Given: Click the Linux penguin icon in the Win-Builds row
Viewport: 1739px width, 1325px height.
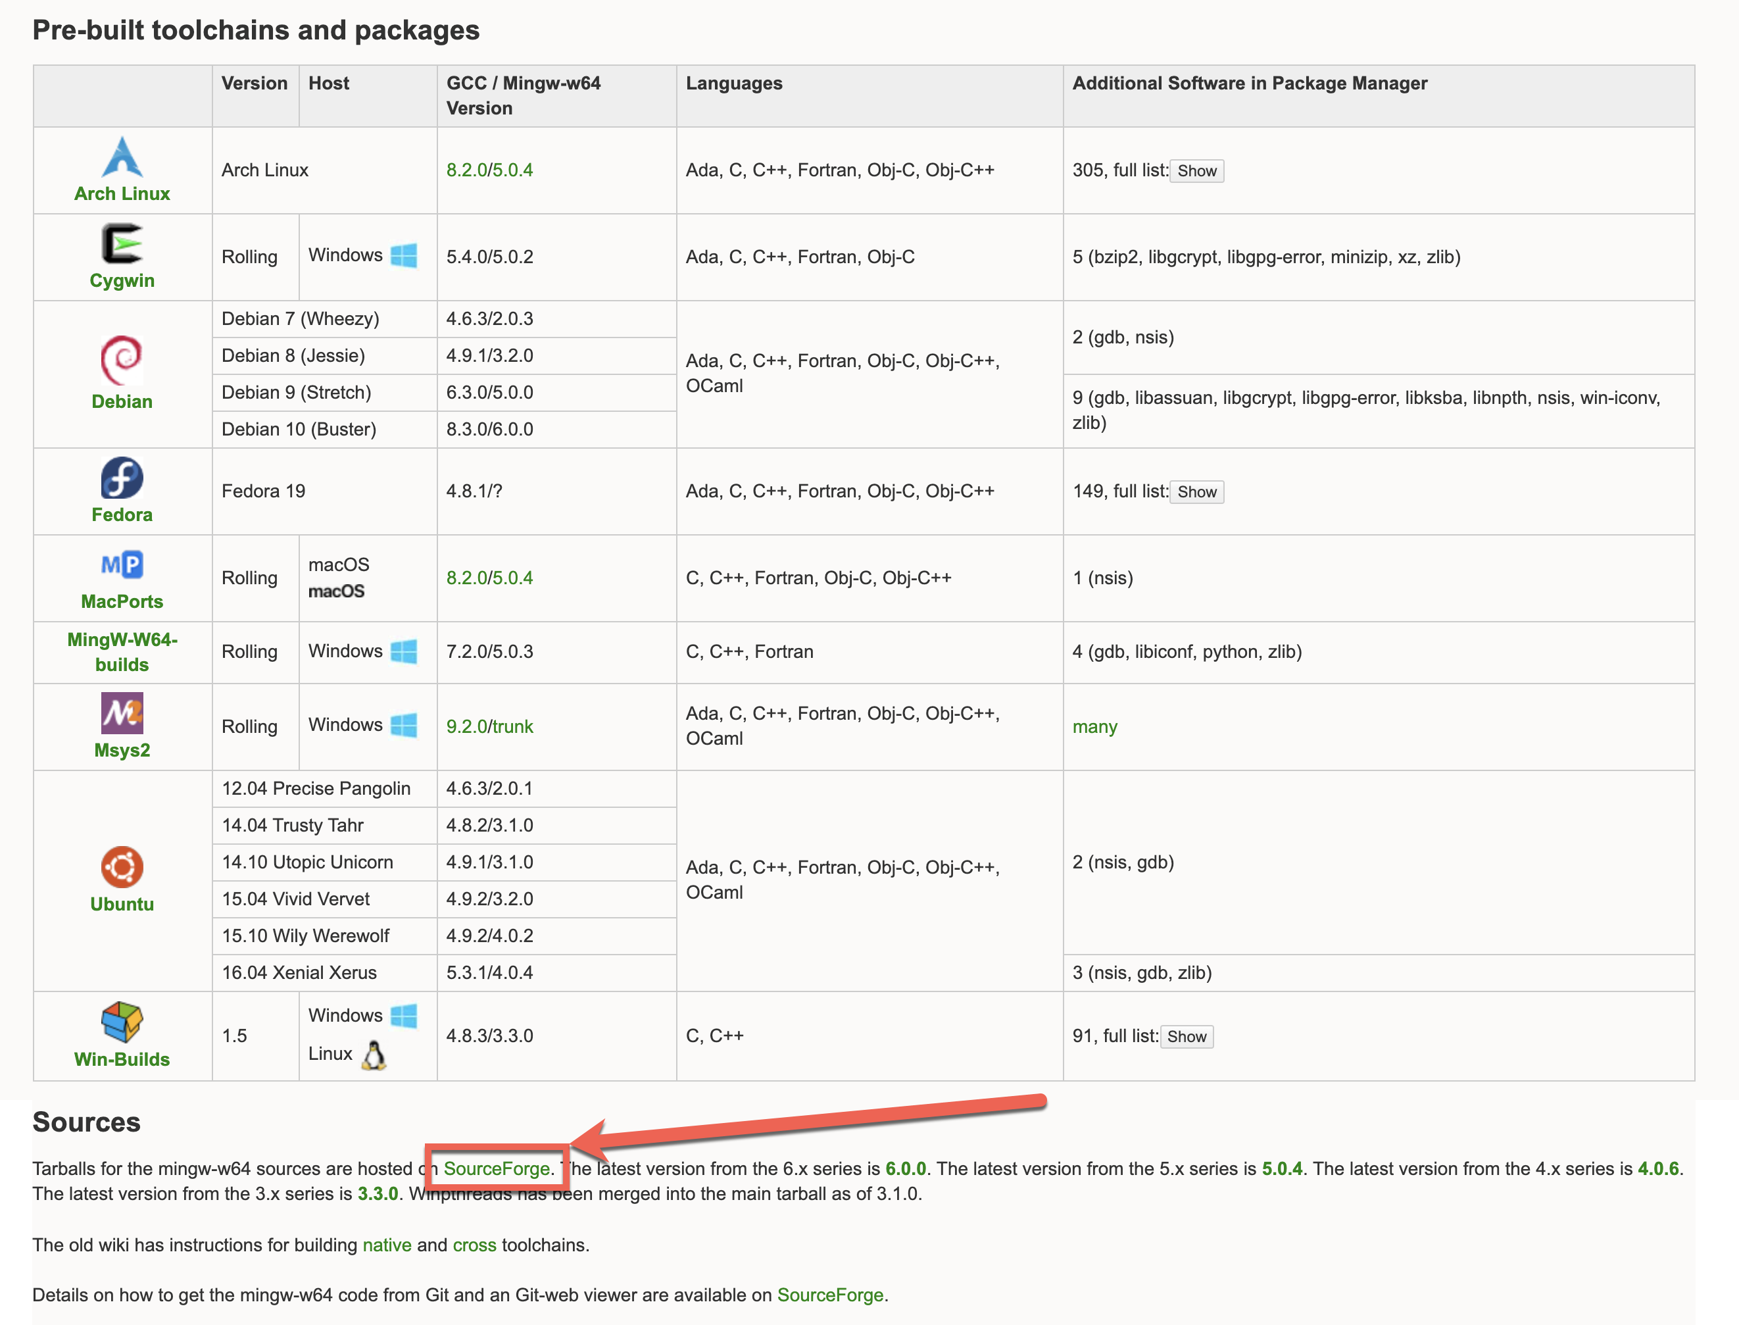Looking at the screenshot, I should tap(374, 1055).
